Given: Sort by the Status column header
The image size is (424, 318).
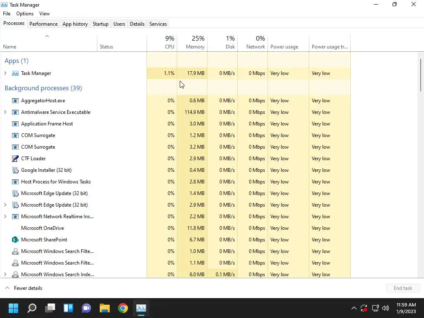Looking at the screenshot, I should tap(122, 43).
